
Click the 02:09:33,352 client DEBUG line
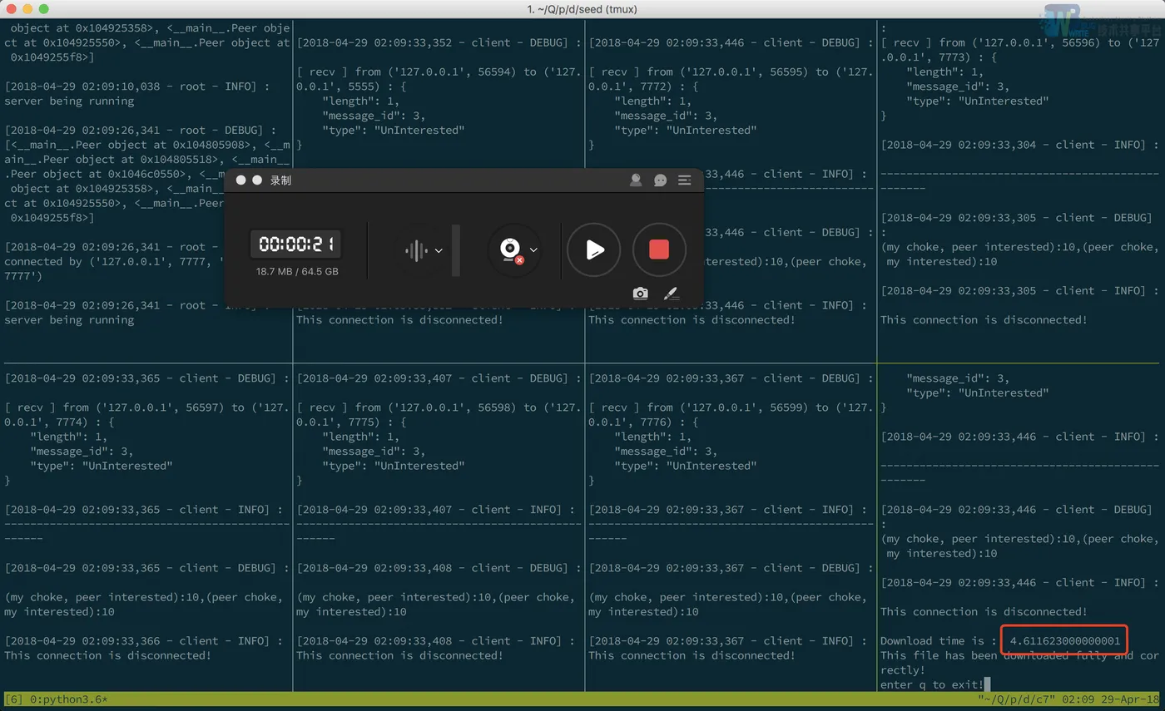[x=439, y=42]
